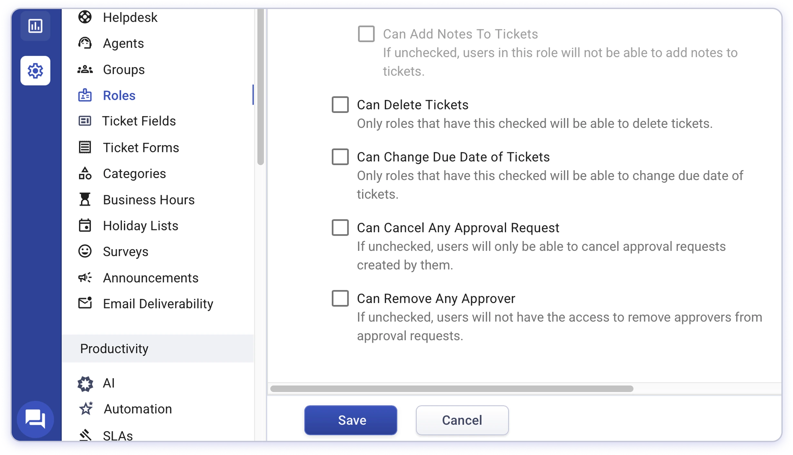Image resolution: width=793 pixels, height=455 pixels.
Task: Go to Categories in sidebar
Action: [x=134, y=174]
